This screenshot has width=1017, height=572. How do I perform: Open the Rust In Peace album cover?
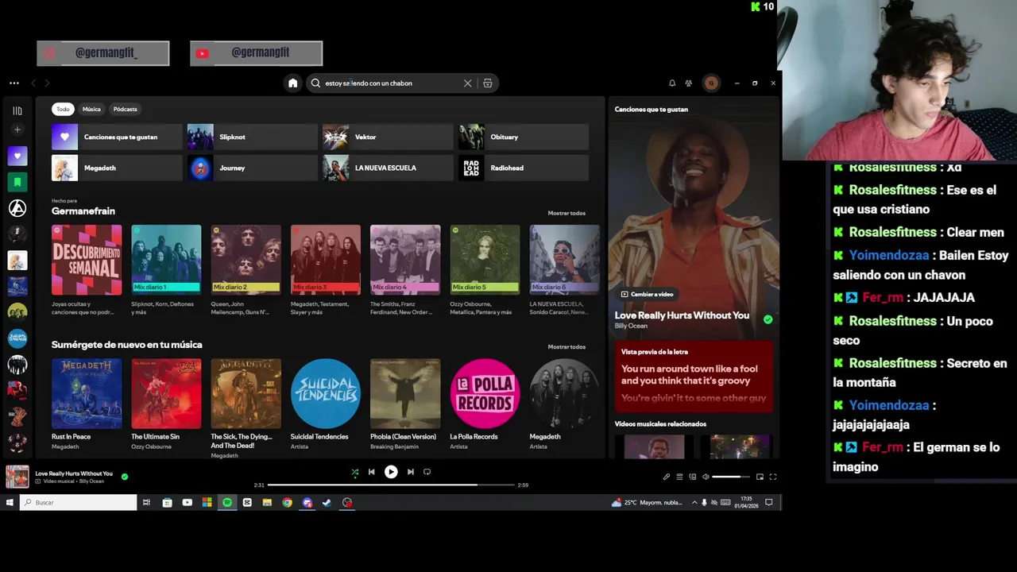[x=87, y=393]
